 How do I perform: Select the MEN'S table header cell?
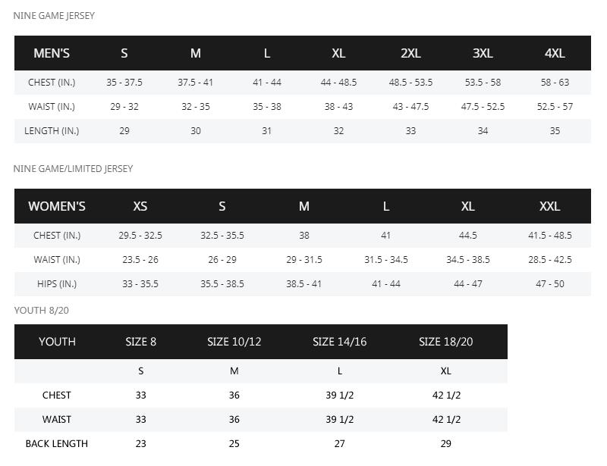52,53
